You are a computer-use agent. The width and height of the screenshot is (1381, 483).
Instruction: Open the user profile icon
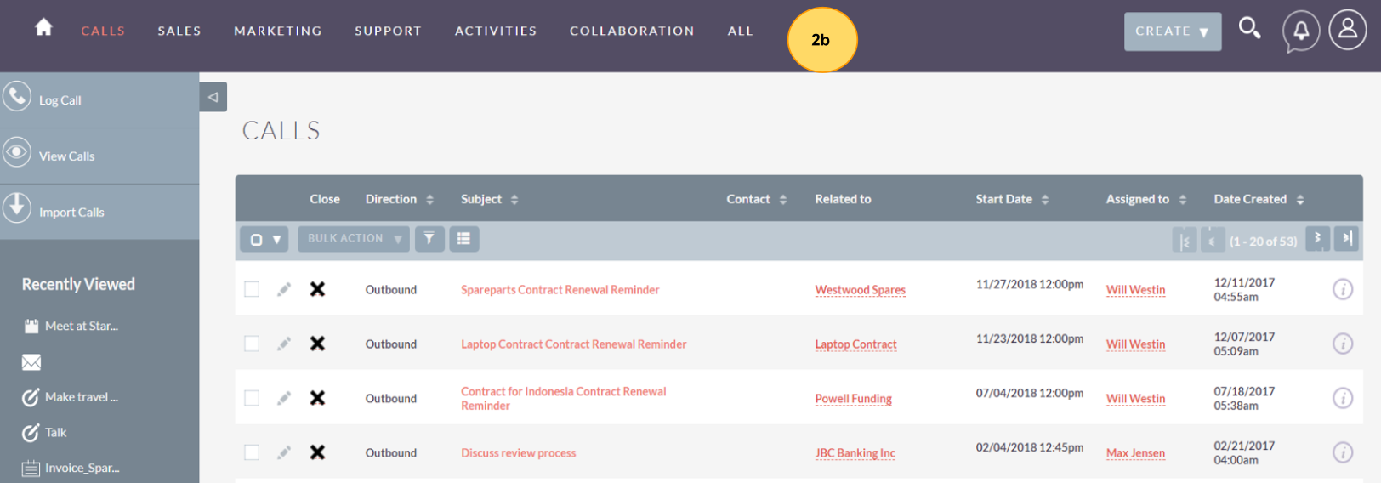click(x=1348, y=30)
